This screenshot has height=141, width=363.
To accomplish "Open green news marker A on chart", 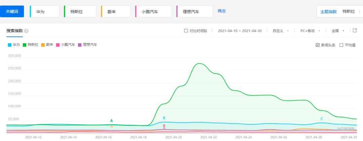I will pos(111,121).
